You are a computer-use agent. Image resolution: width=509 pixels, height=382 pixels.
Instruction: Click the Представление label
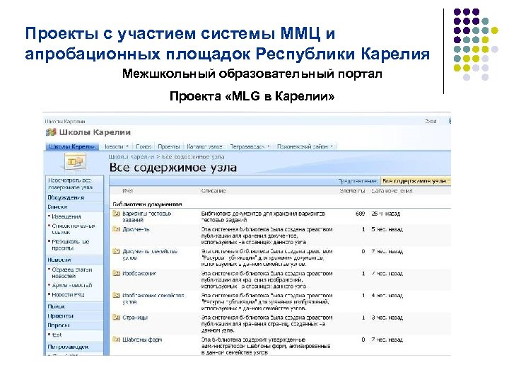pyautogui.click(x=358, y=181)
